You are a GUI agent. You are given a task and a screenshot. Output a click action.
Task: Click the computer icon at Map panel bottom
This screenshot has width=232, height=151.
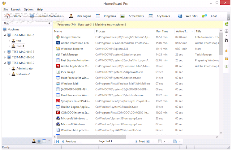[39, 141]
